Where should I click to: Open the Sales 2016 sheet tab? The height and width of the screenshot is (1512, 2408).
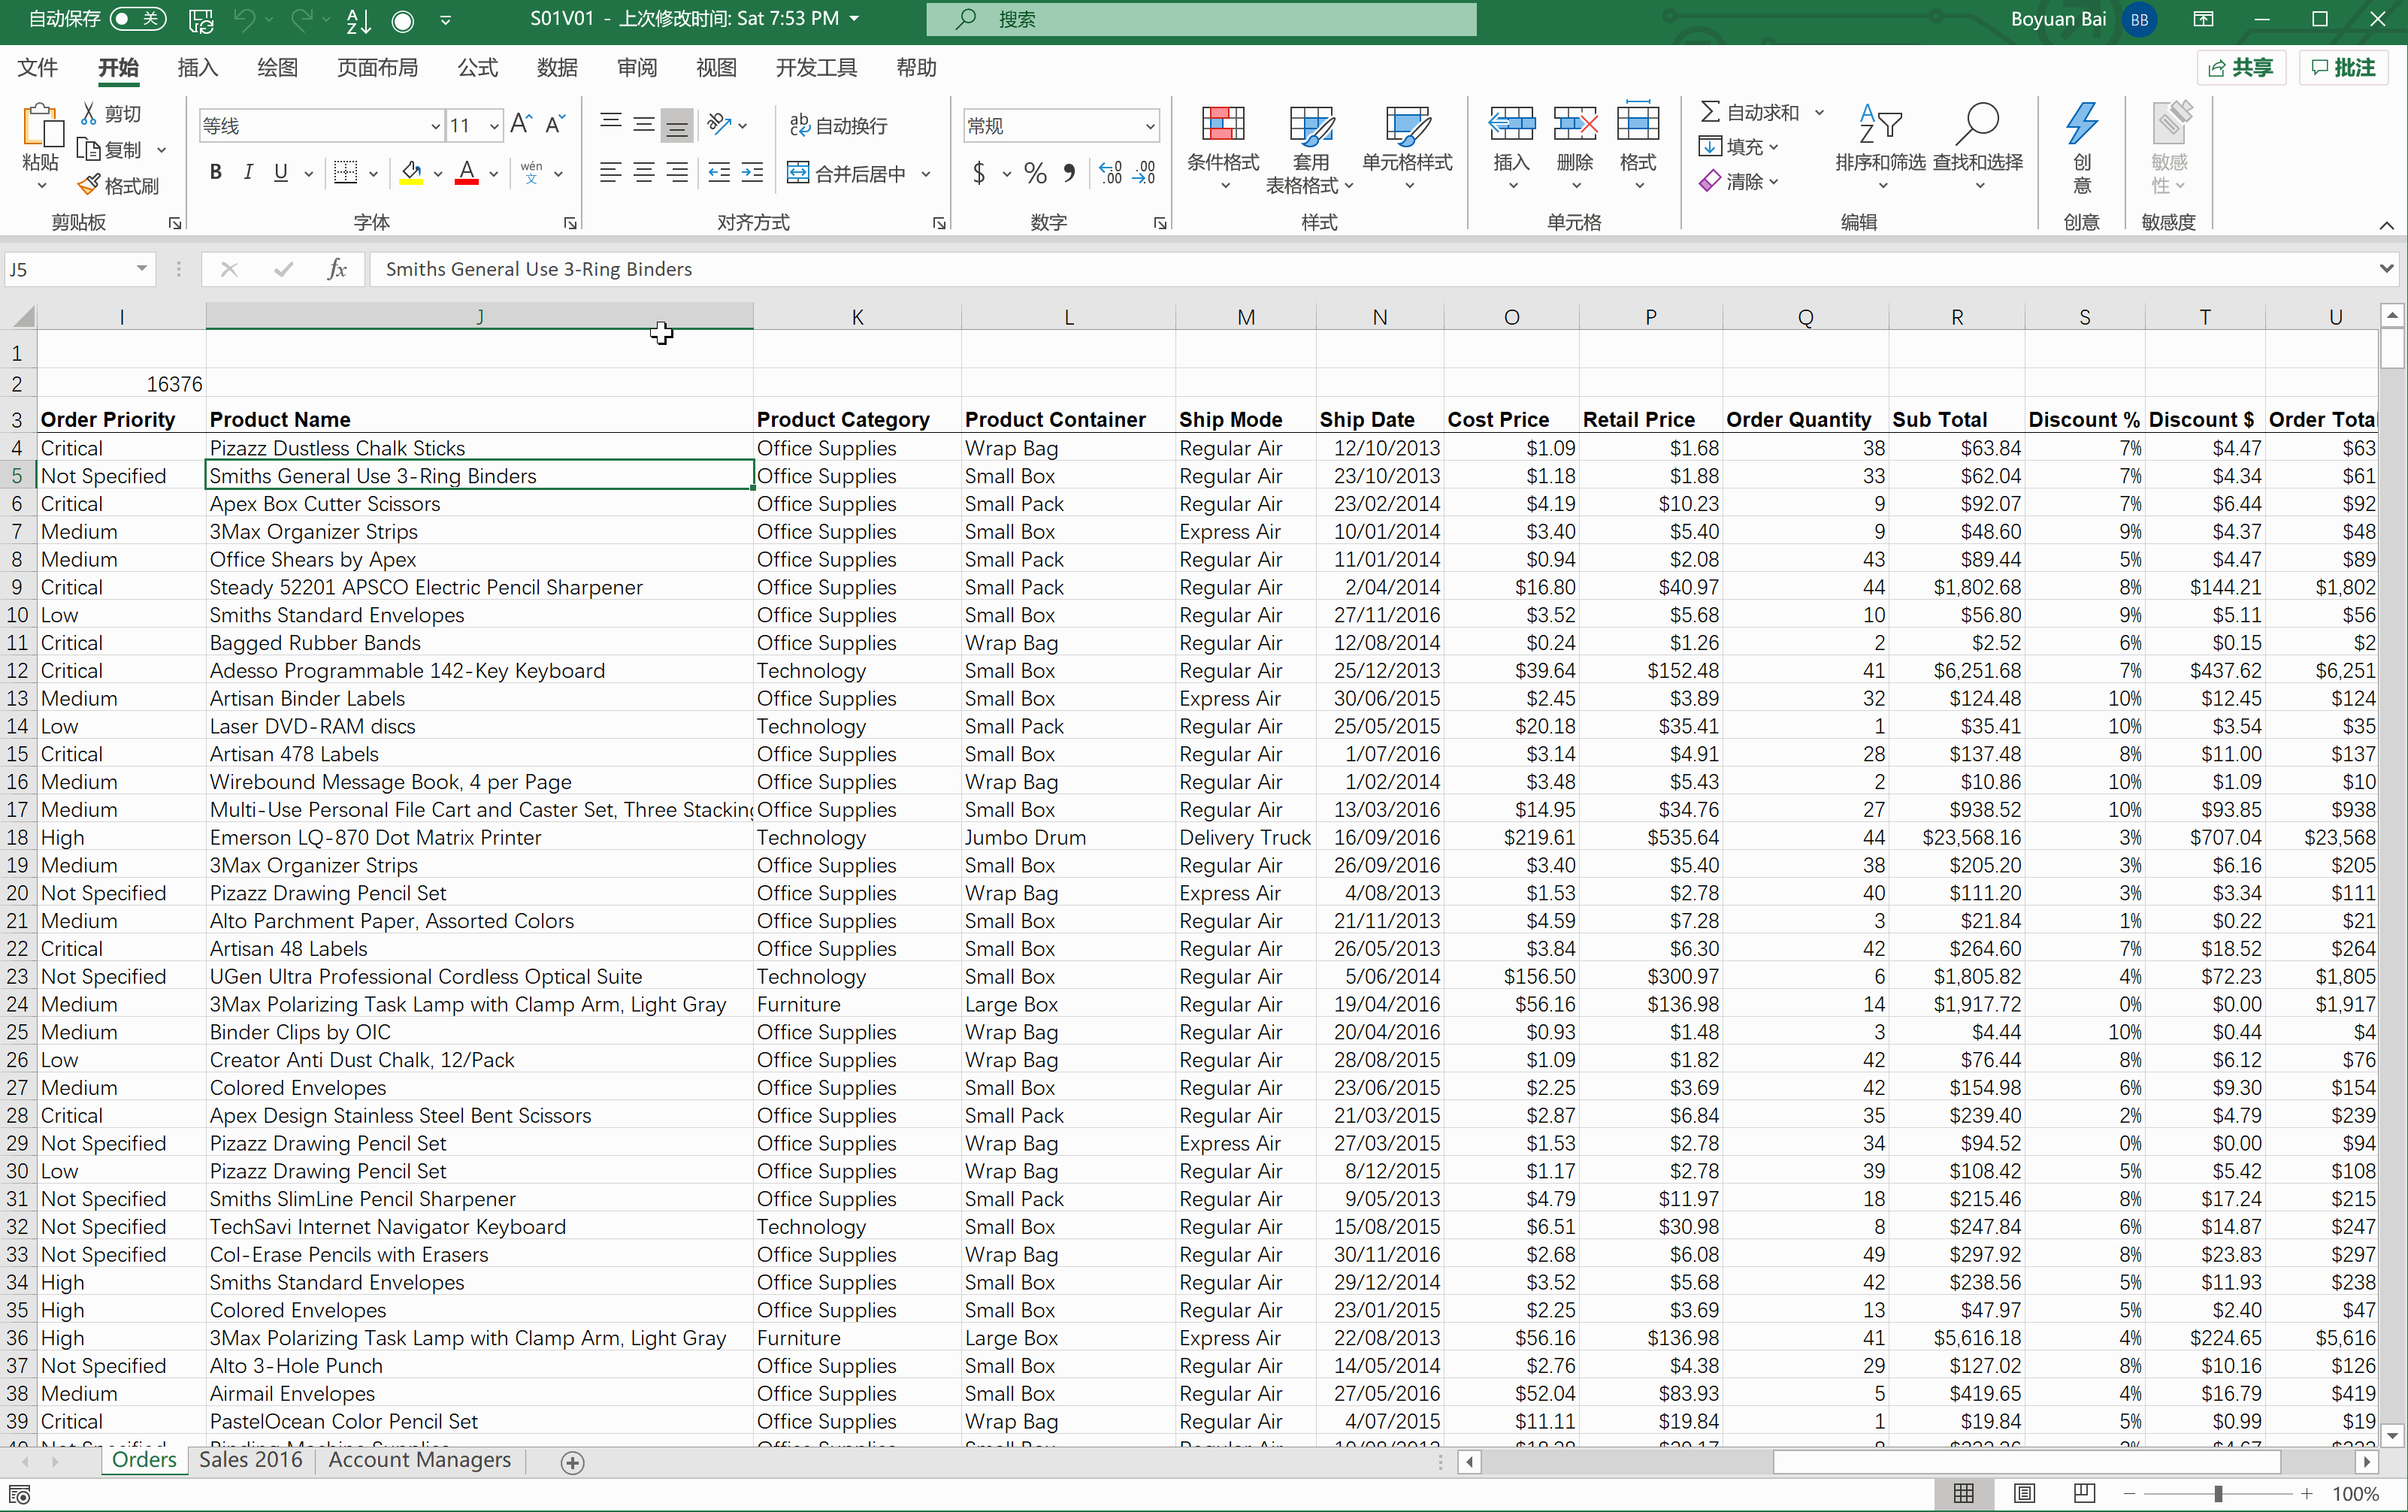[x=250, y=1460]
